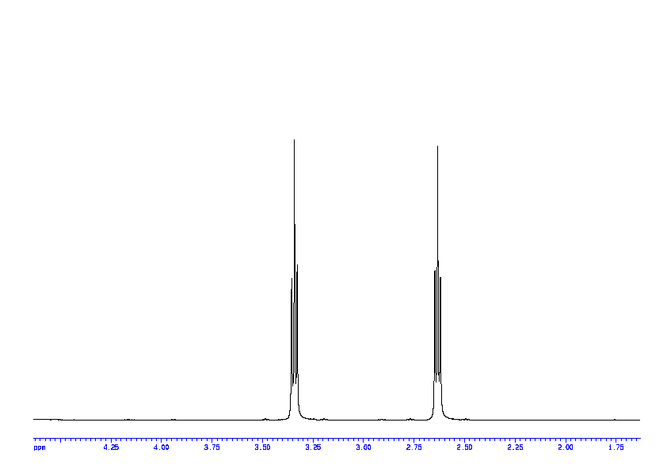Select the 2.00 axis tick label
This screenshot has width=667, height=472.
pyautogui.click(x=566, y=447)
